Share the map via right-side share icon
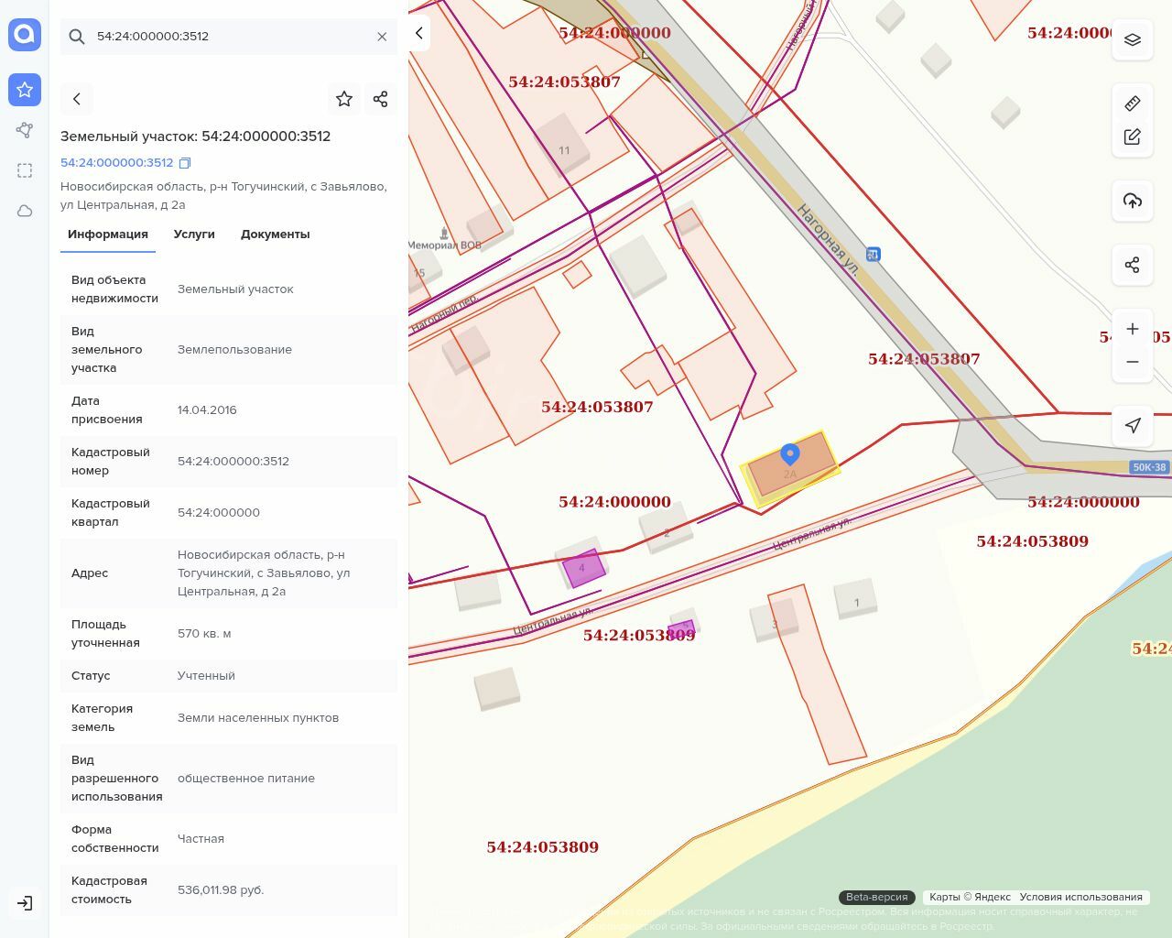Viewport: 1172px width, 938px height. coord(1132,265)
